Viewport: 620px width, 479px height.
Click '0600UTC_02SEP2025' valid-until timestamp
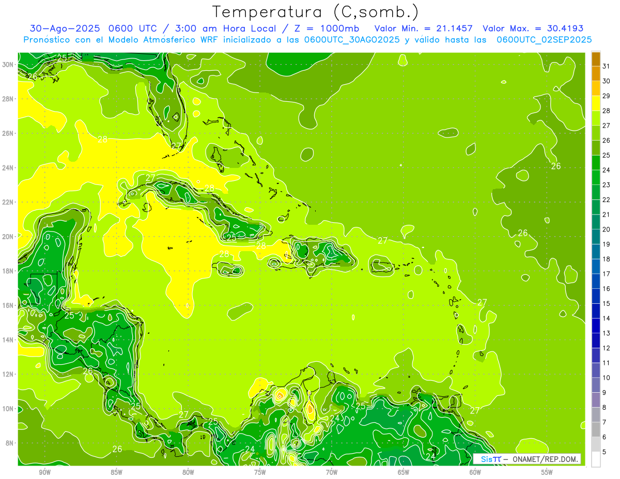tap(544, 39)
